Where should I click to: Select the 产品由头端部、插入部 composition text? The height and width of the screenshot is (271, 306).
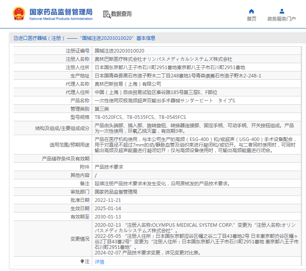[x=194, y=128]
